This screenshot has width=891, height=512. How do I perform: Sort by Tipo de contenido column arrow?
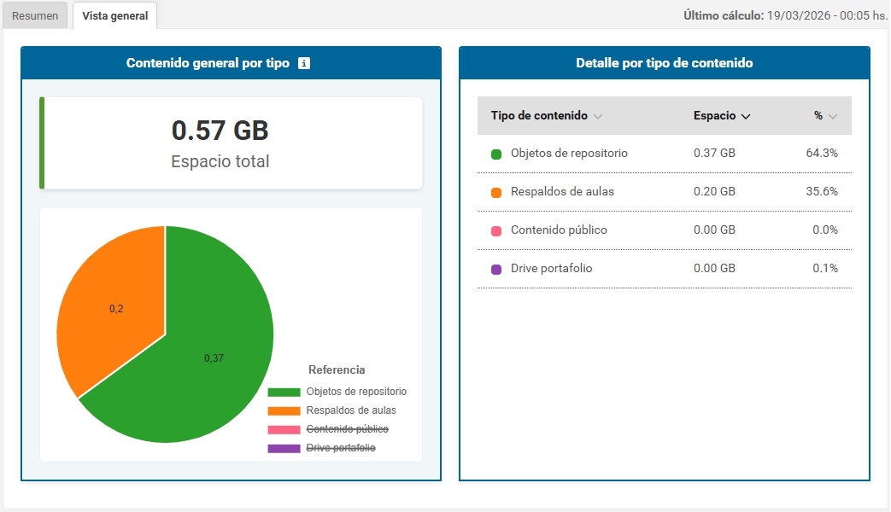click(x=598, y=117)
